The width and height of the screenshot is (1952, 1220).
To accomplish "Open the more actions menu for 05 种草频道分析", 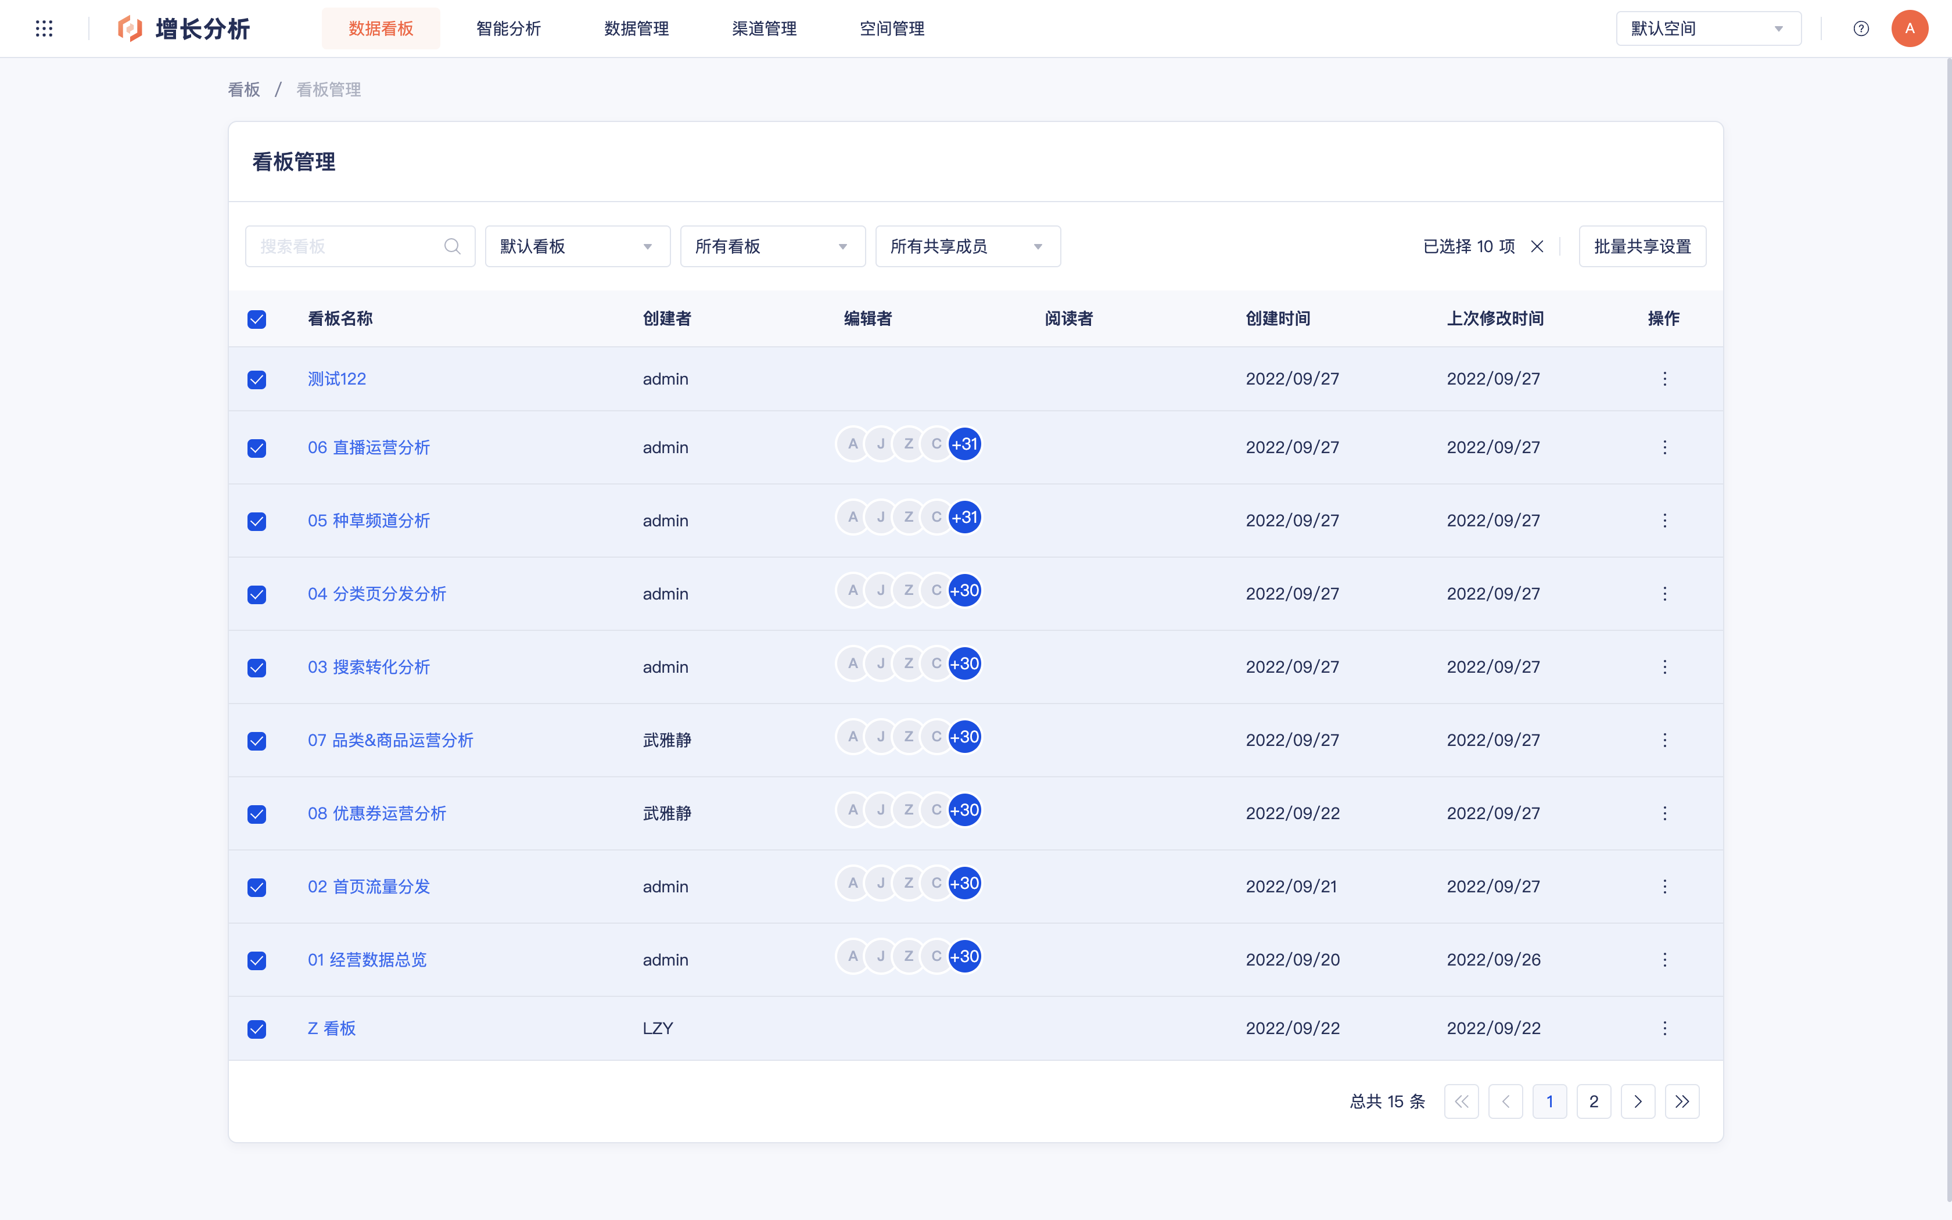I will click(x=1665, y=521).
